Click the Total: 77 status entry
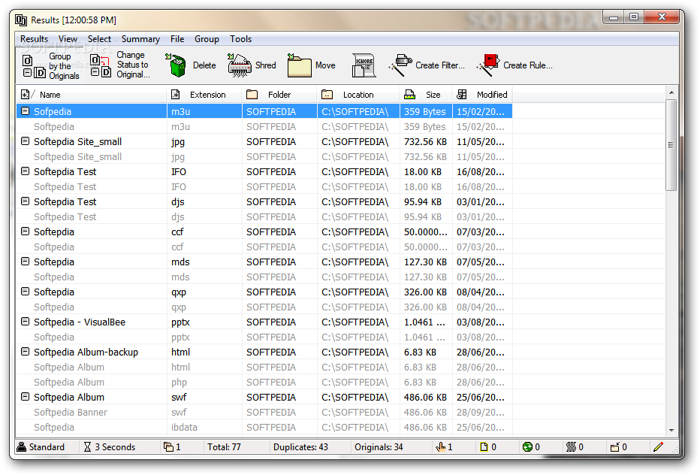 (x=224, y=447)
